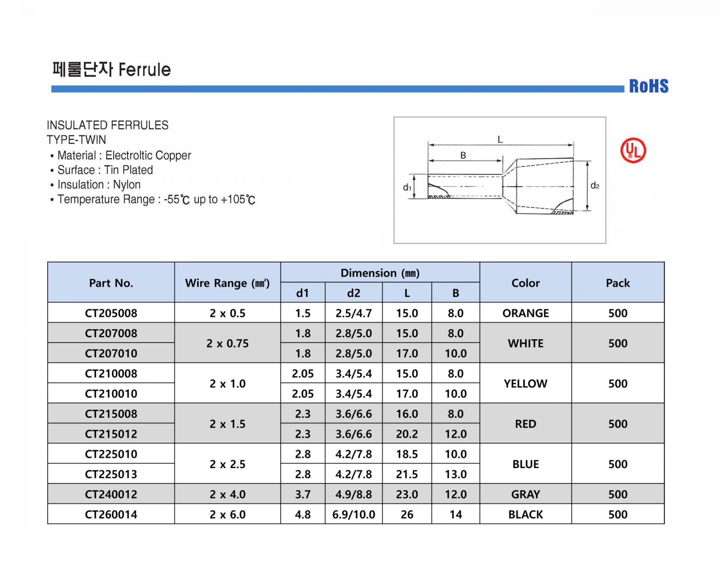Click the 'Dimension (㎜)' group header
Screen dimensions: 720x566
[380, 273]
